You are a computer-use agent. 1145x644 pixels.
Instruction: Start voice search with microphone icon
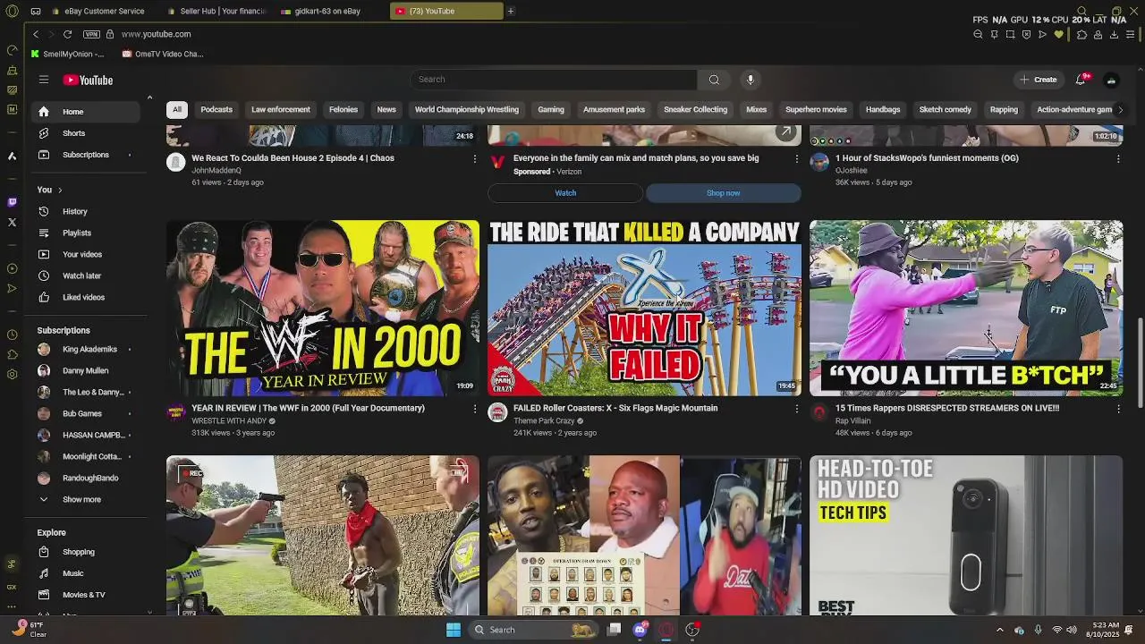[x=751, y=80]
